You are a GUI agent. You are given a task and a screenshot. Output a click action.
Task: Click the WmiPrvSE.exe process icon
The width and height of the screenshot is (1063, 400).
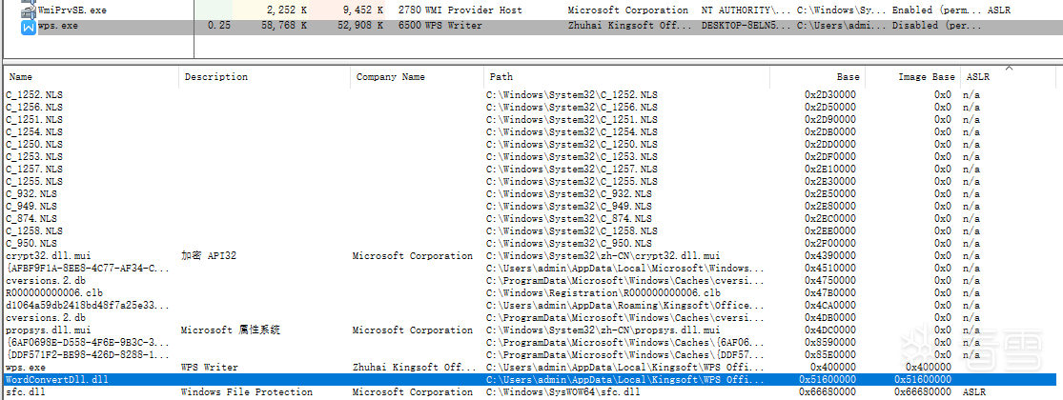click(28, 10)
